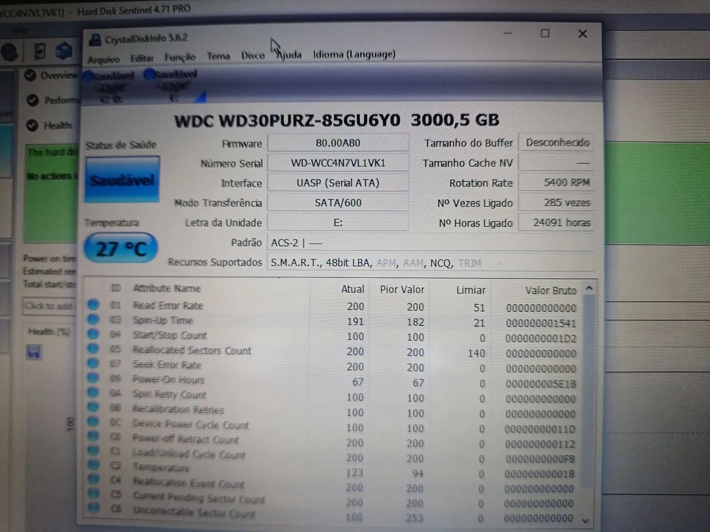Click the status dot for Uncorrectable Sector Count
710x532 pixels.
point(93,507)
